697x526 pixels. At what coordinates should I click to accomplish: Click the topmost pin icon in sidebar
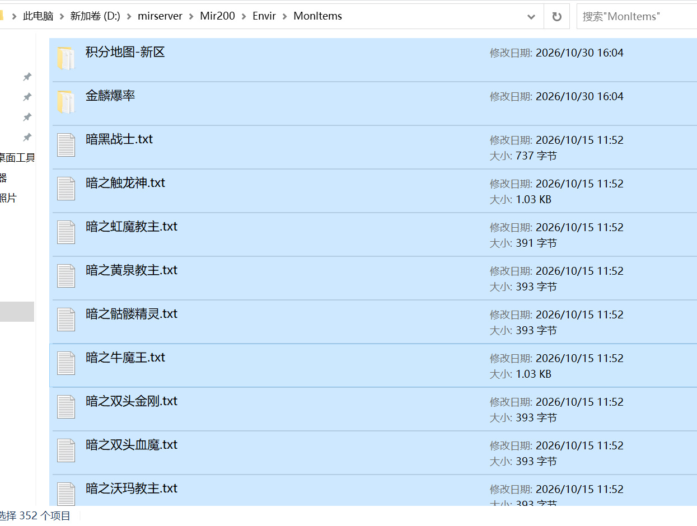tap(27, 77)
